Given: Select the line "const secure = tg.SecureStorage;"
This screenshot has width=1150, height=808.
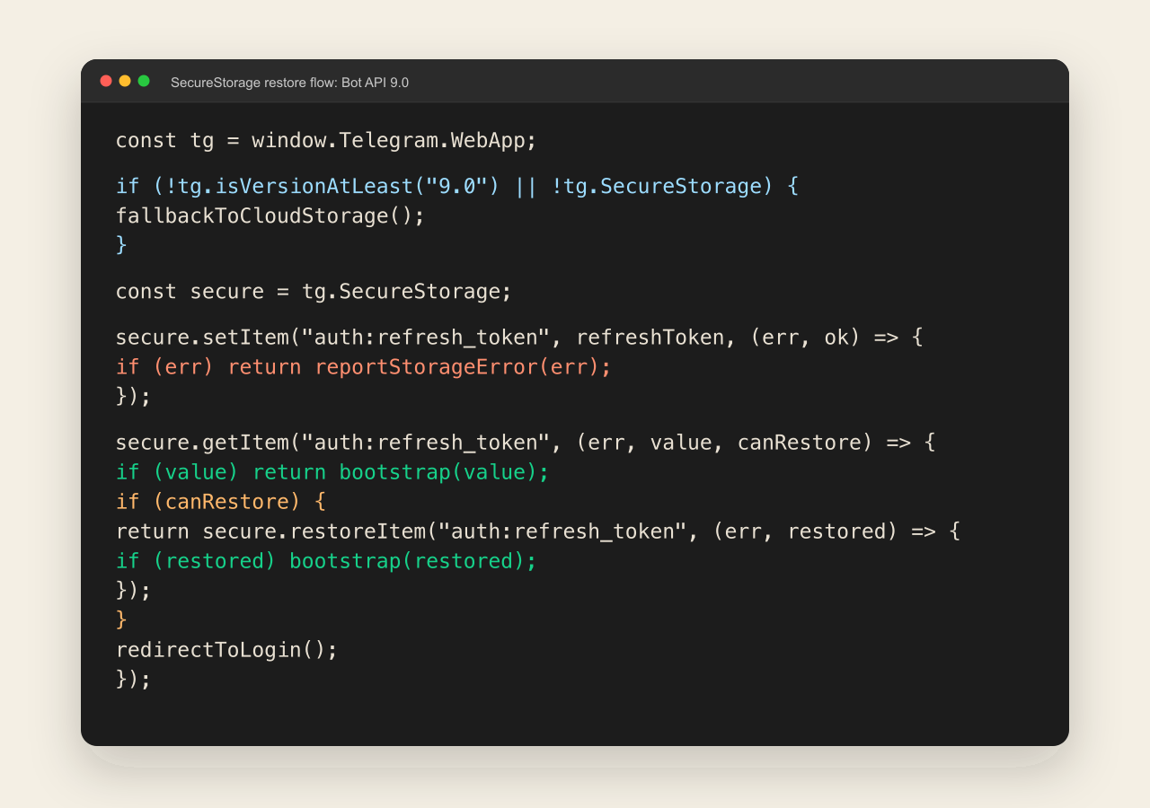Looking at the screenshot, I should point(314,291).
